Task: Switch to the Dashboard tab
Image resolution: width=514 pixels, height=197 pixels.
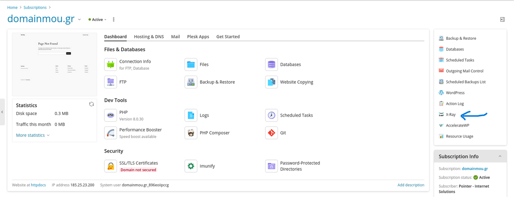Action: [x=115, y=37]
